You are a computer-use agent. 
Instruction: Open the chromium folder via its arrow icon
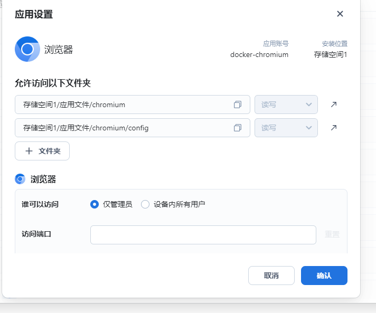point(334,105)
